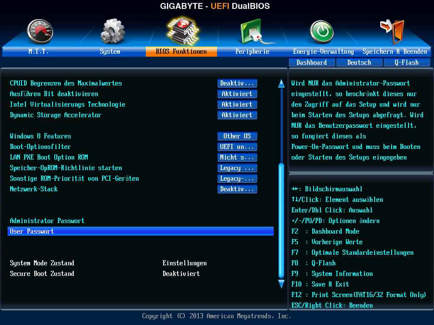
Task: Change the Dynamic Storage Accelerator value
Action: tap(237, 115)
